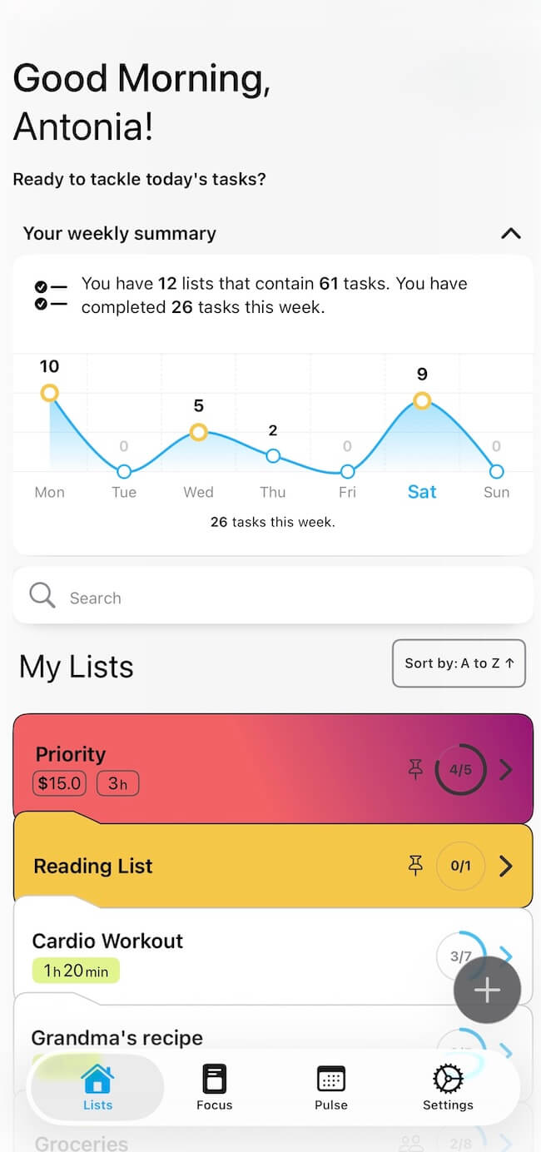Click the checklist icon in summary
Screen dimensions: 541x1152
tap(51, 295)
